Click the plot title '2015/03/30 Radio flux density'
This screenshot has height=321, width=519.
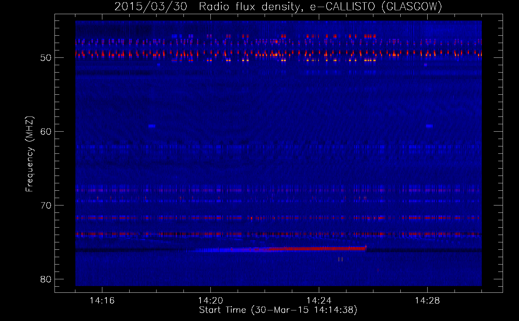[x=278, y=6]
